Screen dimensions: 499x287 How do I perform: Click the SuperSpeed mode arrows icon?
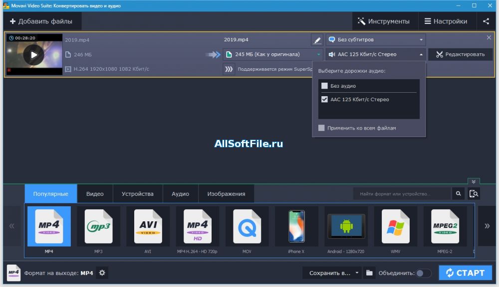229,69
